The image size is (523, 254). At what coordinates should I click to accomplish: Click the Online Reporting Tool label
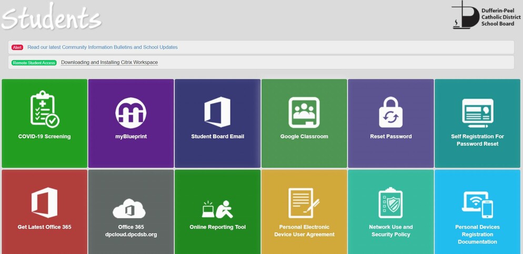217,227
